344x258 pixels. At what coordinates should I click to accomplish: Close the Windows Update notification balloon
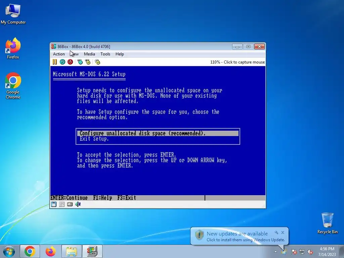(283, 232)
